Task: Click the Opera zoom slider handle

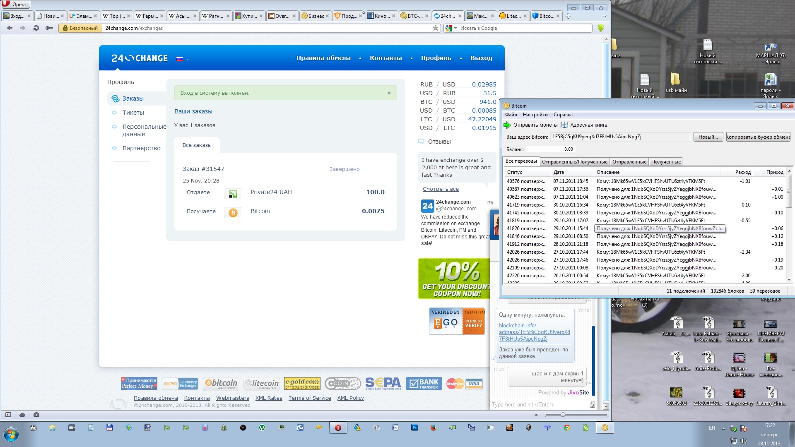Action: [x=563, y=415]
